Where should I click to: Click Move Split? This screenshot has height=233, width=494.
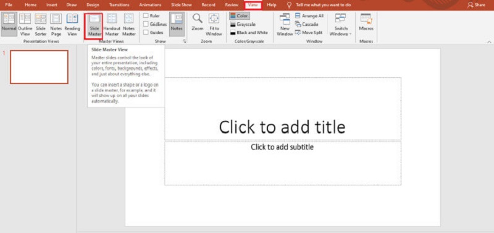coord(309,33)
